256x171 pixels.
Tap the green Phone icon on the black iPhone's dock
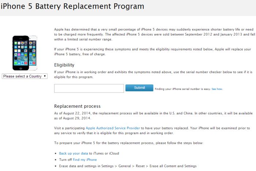point(16,63)
